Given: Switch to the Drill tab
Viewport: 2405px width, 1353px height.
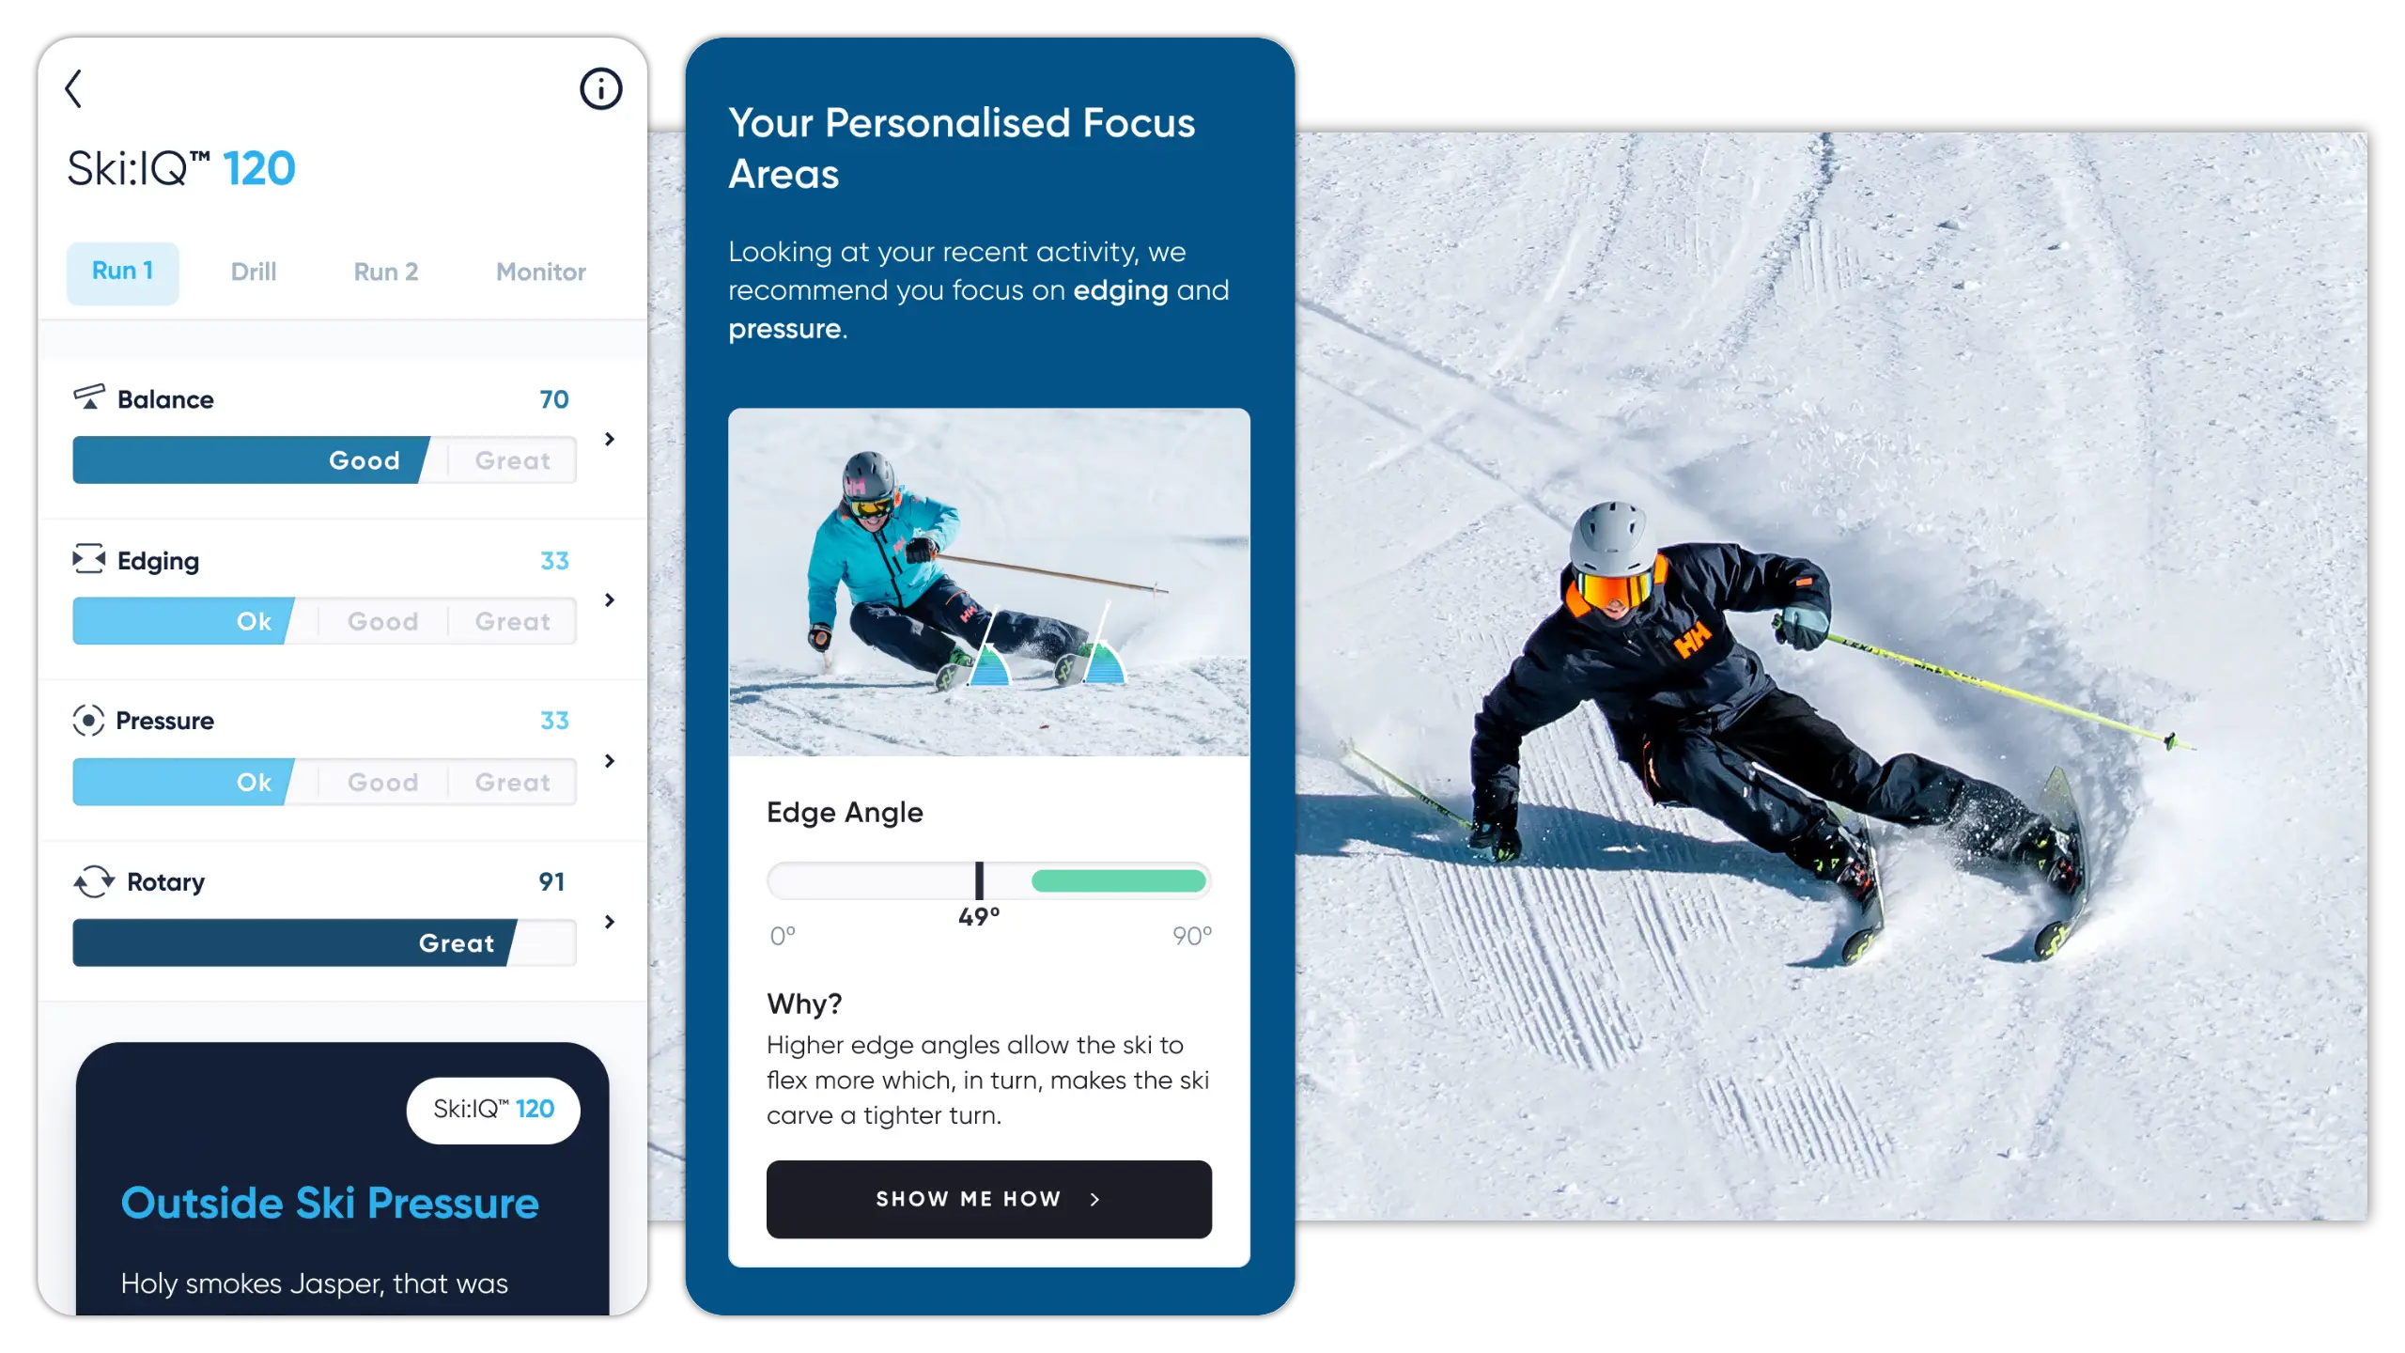Looking at the screenshot, I should point(254,272).
